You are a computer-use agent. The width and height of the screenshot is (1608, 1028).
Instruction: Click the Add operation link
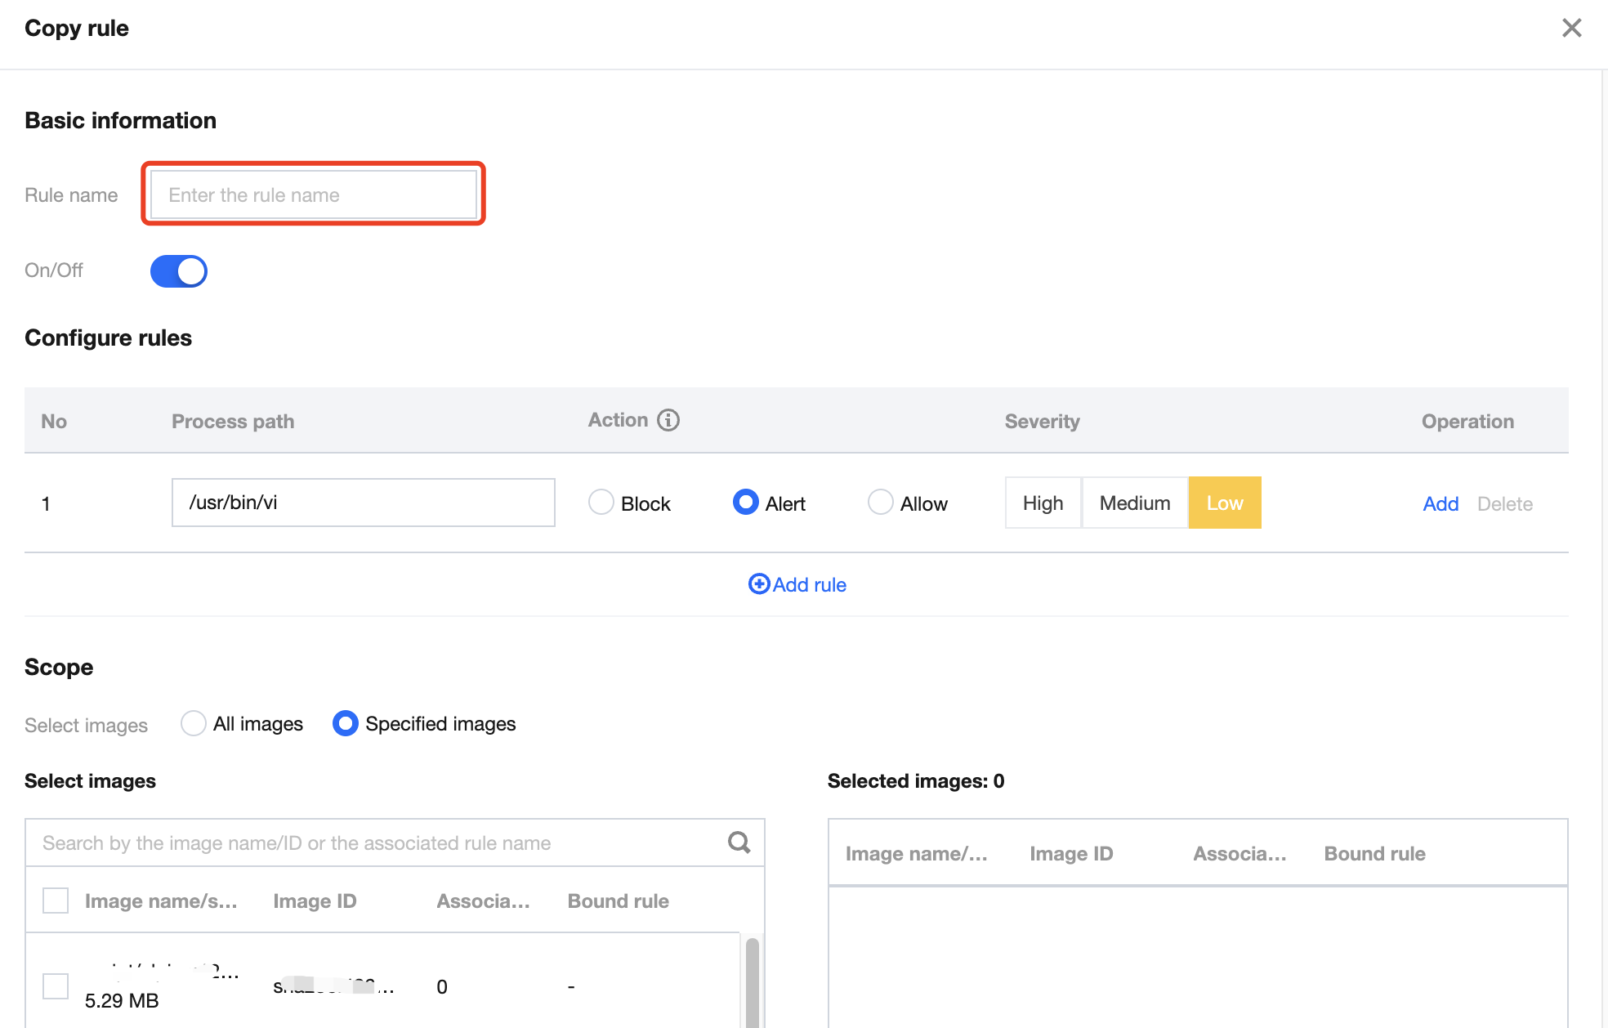[x=1440, y=503]
